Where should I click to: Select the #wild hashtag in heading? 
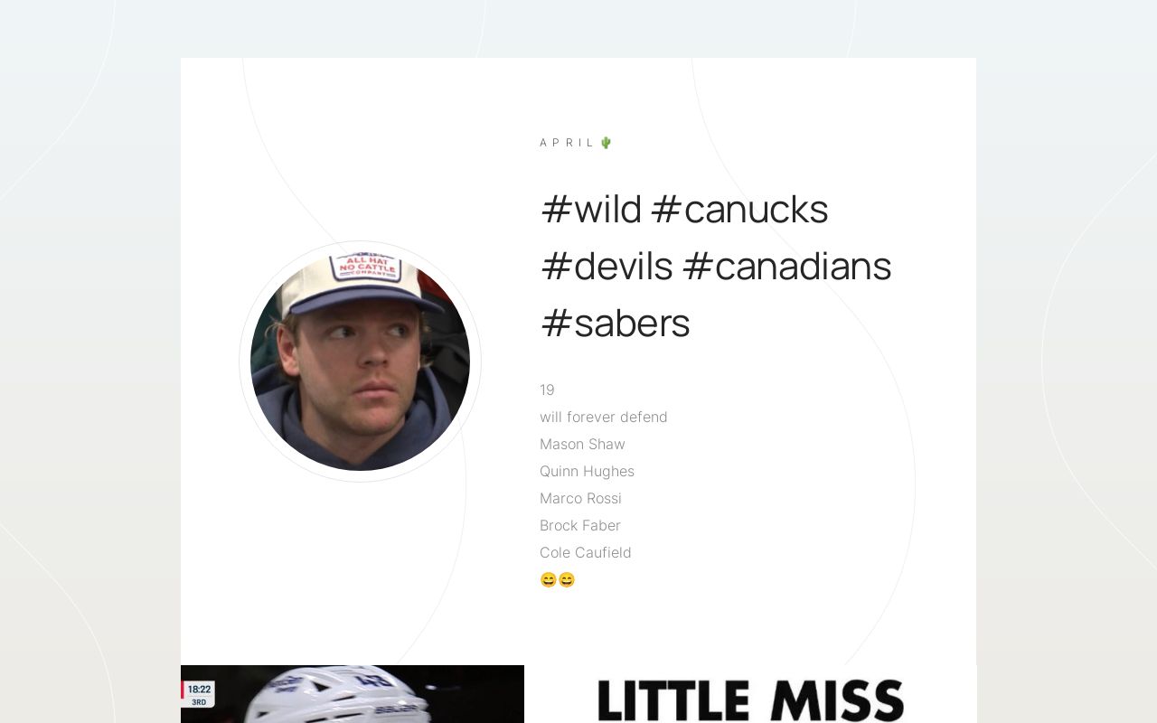coord(591,210)
